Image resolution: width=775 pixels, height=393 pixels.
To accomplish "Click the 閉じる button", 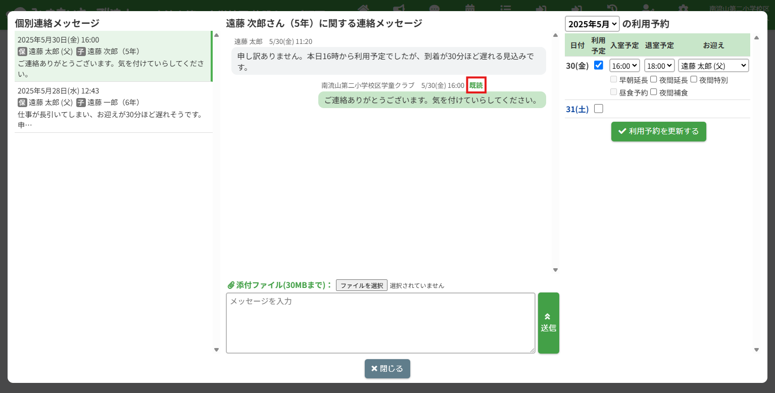I will (x=387, y=369).
